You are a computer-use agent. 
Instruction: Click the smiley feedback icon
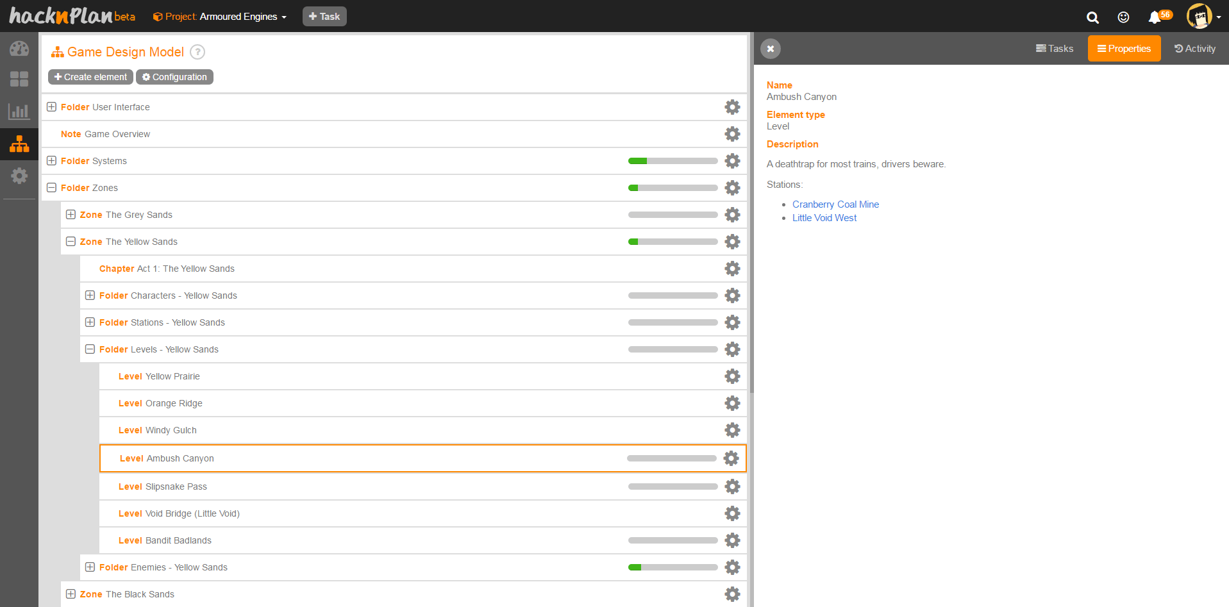click(1123, 17)
